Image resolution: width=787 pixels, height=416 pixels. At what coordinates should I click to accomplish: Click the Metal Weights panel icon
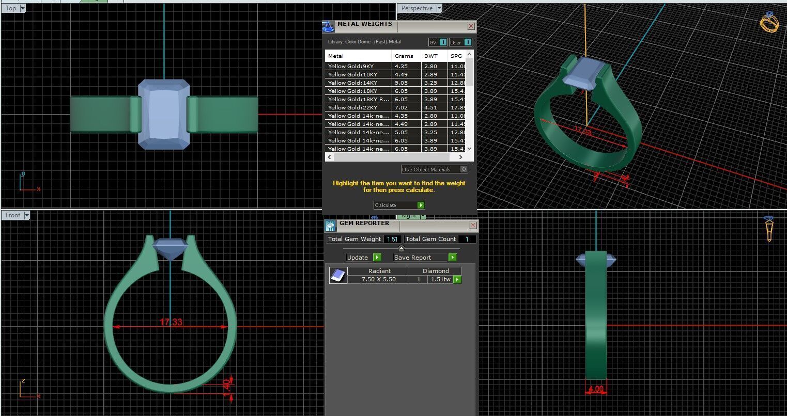coord(328,27)
